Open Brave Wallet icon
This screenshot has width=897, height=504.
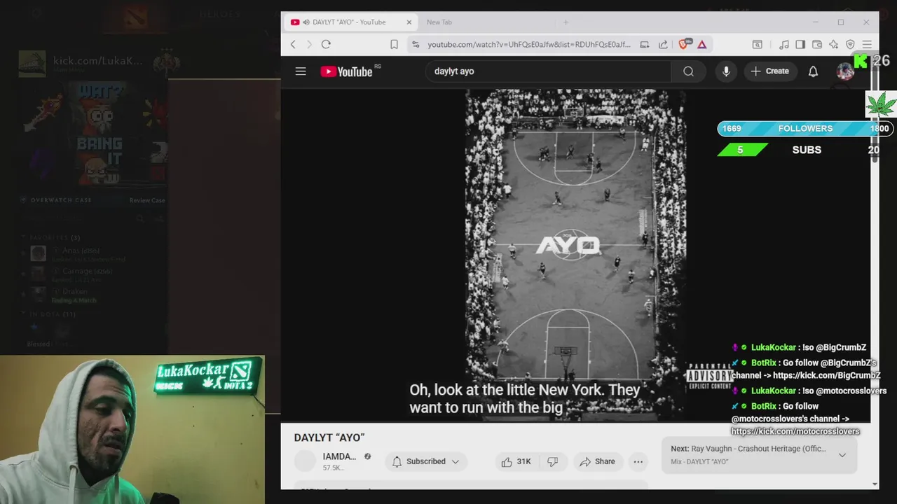click(x=817, y=44)
